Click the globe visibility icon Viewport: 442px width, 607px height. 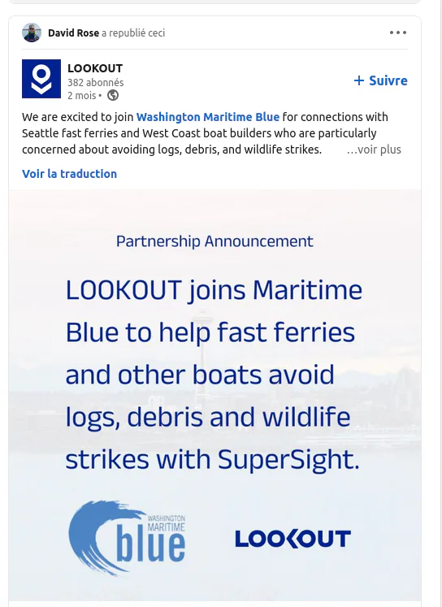(x=113, y=95)
